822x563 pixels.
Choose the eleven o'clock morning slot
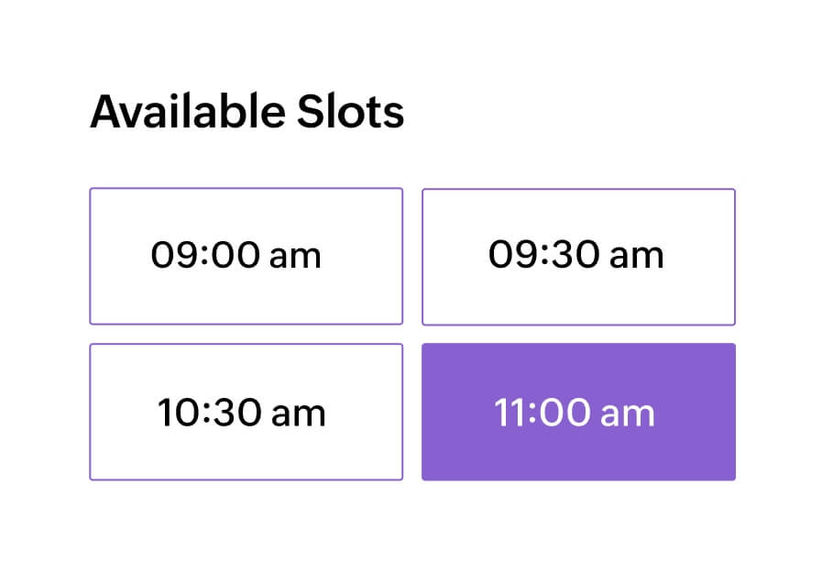tap(578, 412)
